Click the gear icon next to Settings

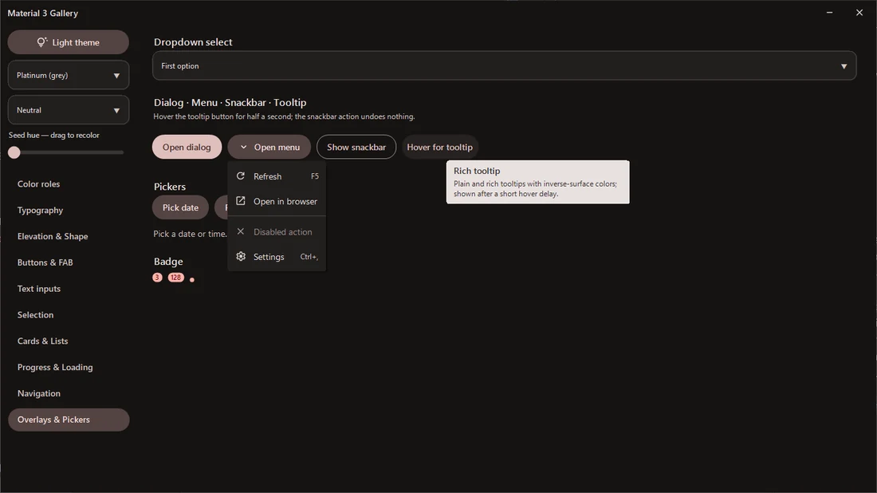tap(241, 256)
